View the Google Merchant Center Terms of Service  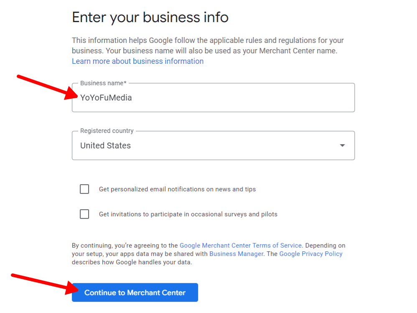tap(241, 245)
